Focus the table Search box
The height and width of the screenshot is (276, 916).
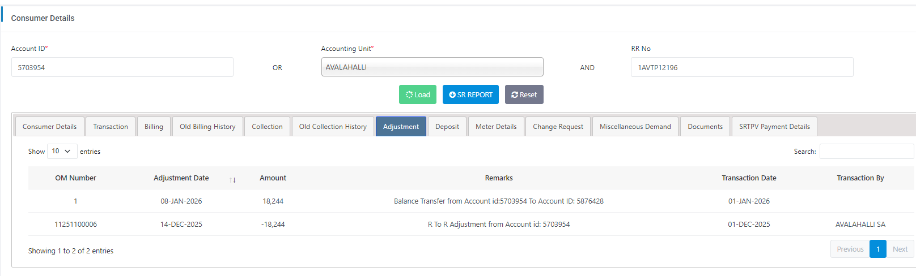[x=866, y=152]
